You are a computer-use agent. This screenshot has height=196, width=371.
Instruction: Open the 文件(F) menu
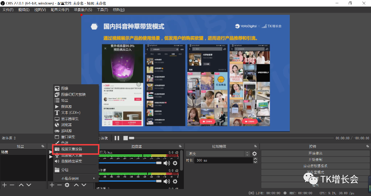click(8, 10)
